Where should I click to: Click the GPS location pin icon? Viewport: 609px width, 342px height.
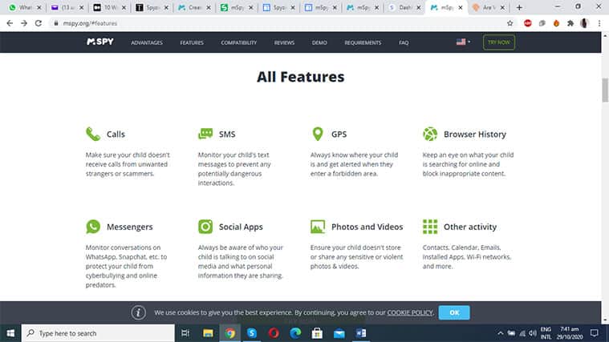[x=317, y=134]
